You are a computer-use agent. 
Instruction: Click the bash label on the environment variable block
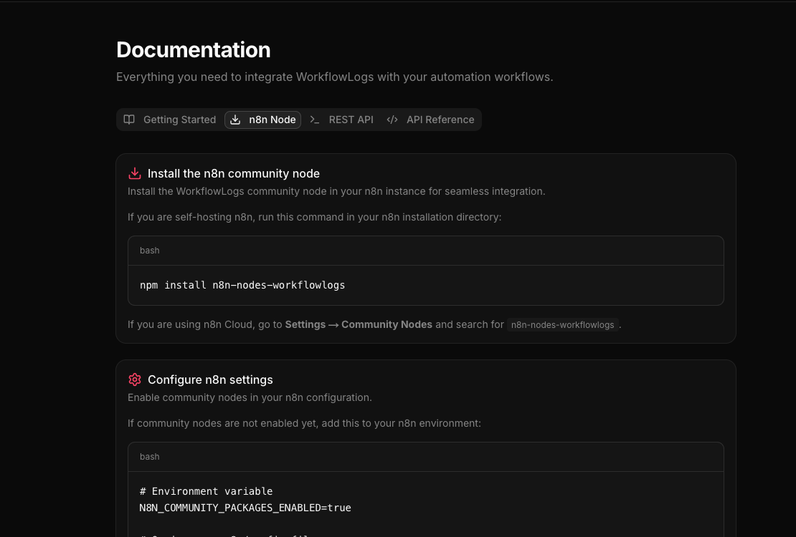(x=149, y=457)
